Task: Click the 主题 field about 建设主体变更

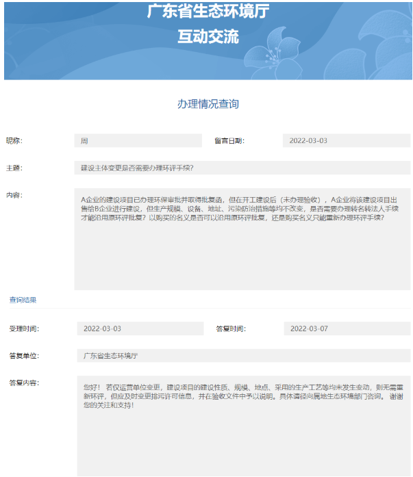Action: (242, 168)
